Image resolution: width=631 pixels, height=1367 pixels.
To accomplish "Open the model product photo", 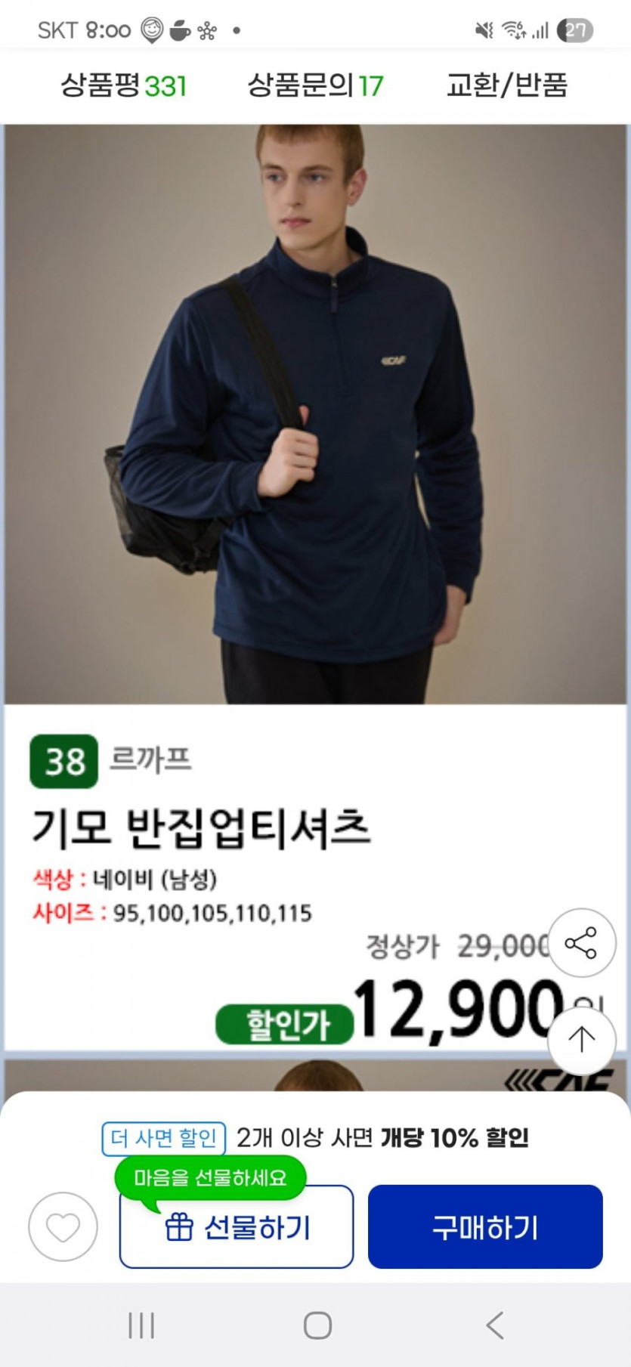I will click(x=315, y=414).
